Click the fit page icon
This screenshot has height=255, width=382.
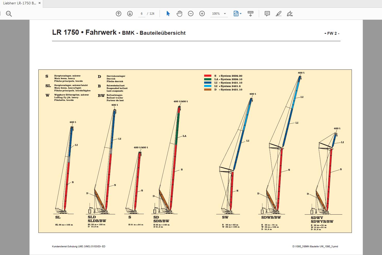[x=236, y=14]
